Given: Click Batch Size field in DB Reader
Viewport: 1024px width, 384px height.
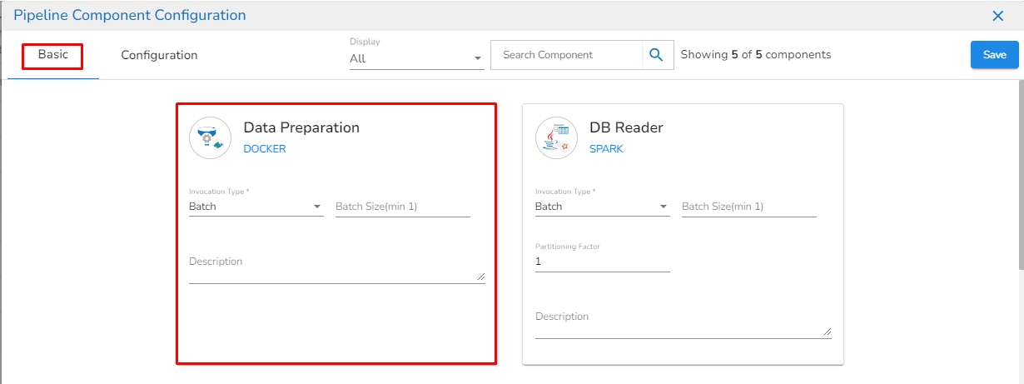Looking at the screenshot, I should (748, 207).
